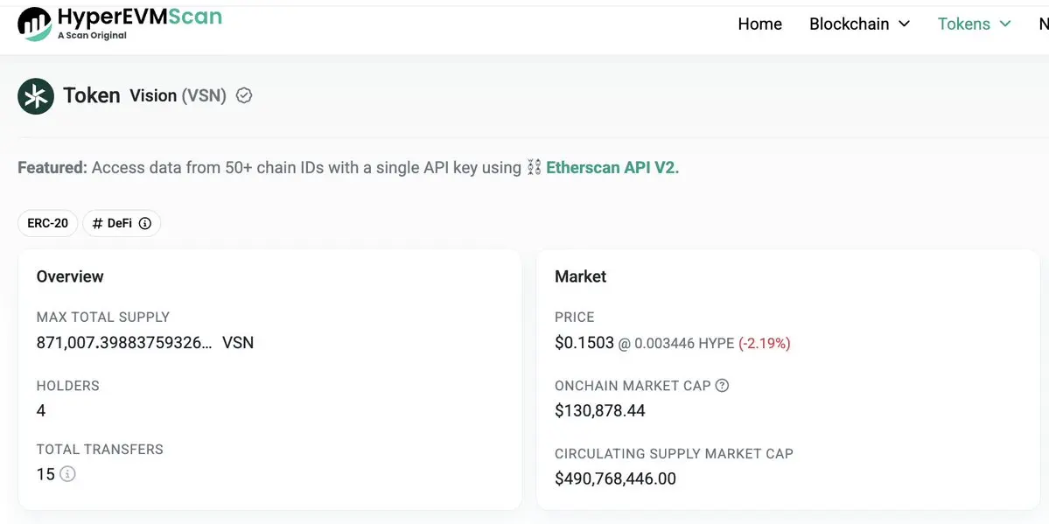1049x524 pixels.
Task: Click the 0.003446 HYPE price text
Action: point(683,343)
